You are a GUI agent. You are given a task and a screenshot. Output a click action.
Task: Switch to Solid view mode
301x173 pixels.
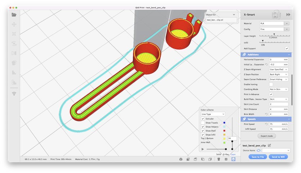pos(219,154)
